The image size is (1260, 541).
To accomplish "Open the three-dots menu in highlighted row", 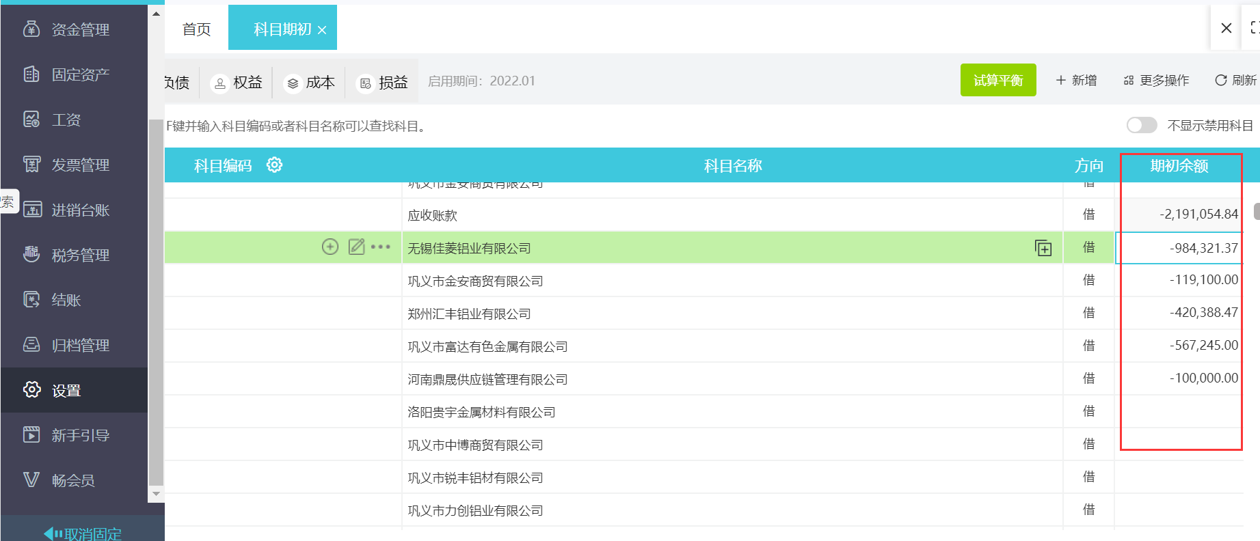I will [x=381, y=247].
